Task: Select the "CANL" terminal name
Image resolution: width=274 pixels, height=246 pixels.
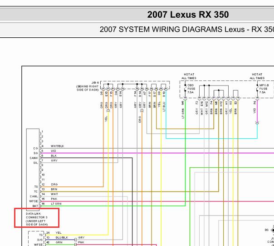Action: (x=34, y=196)
